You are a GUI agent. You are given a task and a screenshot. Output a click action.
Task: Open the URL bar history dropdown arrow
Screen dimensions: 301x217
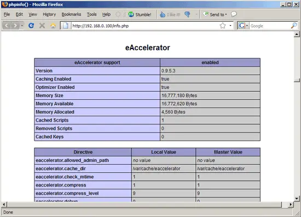(x=230, y=26)
